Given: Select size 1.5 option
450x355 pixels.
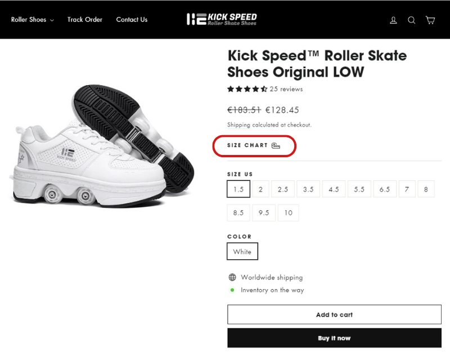Looking at the screenshot, I should point(238,189).
